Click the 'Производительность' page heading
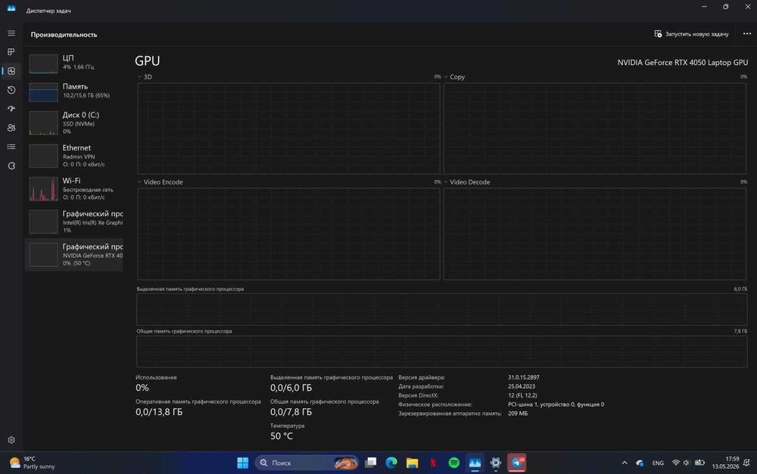Viewport: 757px width, 474px height. coord(64,35)
